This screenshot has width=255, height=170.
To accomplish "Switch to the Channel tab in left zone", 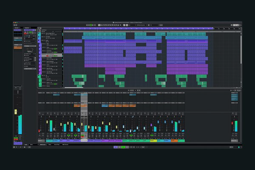I will pyautogui.click(x=17, y=28).
